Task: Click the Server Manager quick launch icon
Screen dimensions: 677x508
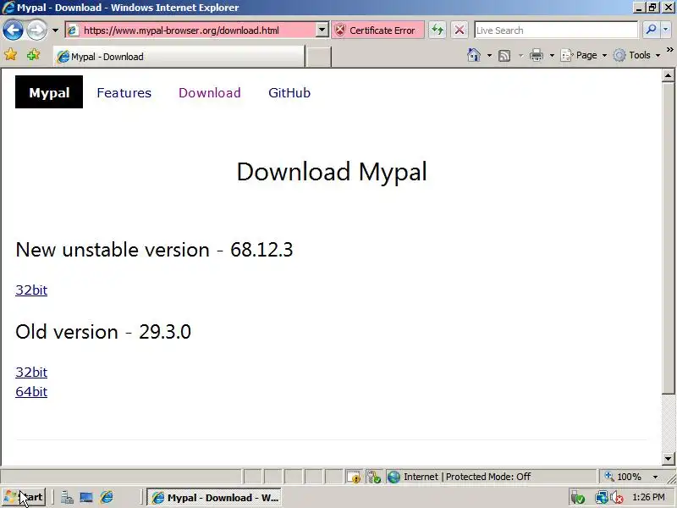Action: pyautogui.click(x=67, y=498)
